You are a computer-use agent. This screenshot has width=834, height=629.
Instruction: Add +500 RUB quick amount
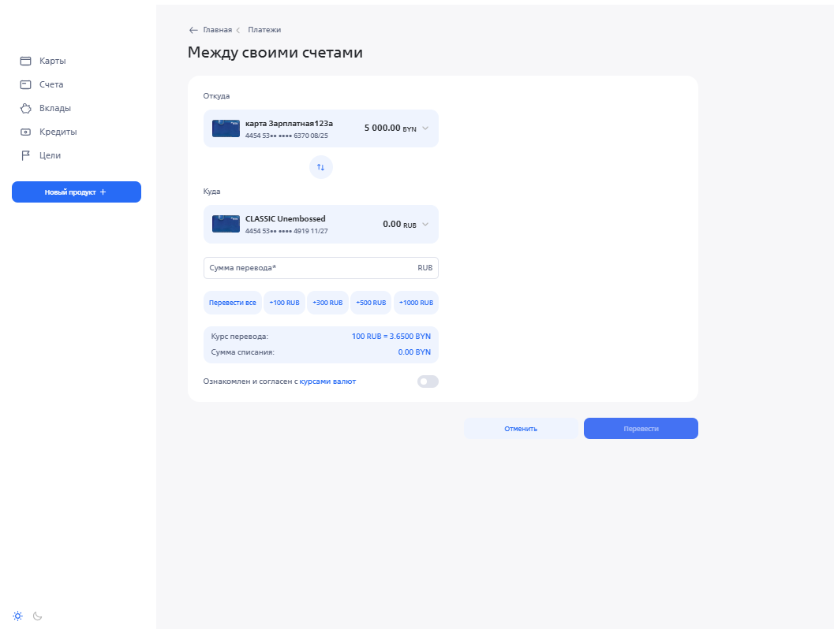click(x=371, y=303)
